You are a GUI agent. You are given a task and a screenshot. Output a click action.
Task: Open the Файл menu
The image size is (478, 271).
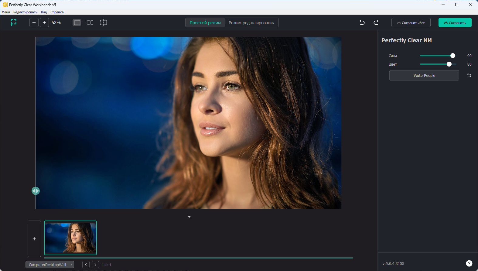pyautogui.click(x=6, y=12)
